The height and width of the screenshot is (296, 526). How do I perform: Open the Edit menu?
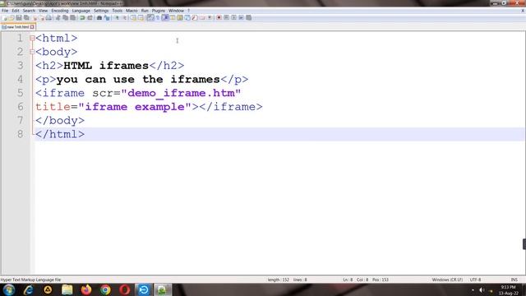16,11
